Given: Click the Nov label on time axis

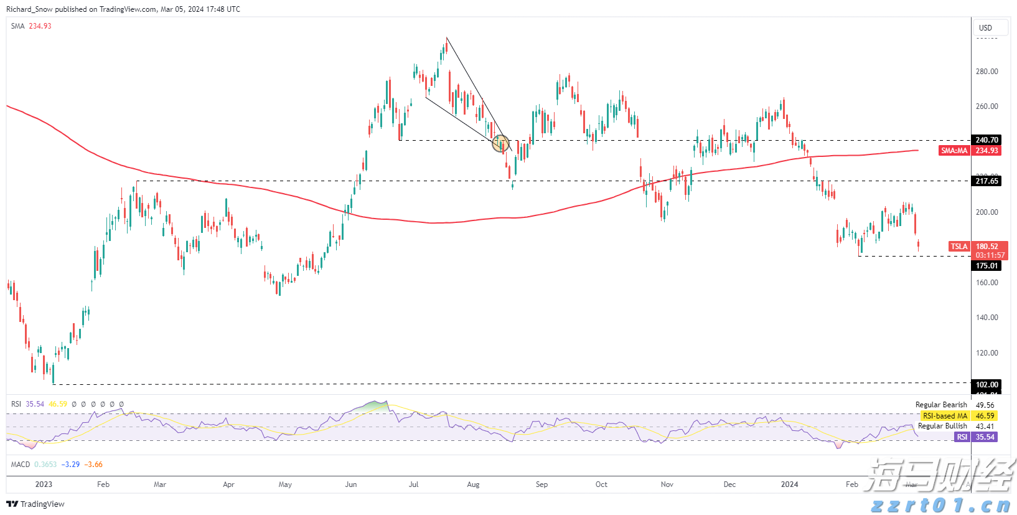Looking at the screenshot, I should pyautogui.click(x=667, y=484).
